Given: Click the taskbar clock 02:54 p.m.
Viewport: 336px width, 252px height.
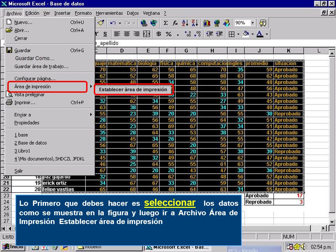Looking at the screenshot, I should (321, 247).
